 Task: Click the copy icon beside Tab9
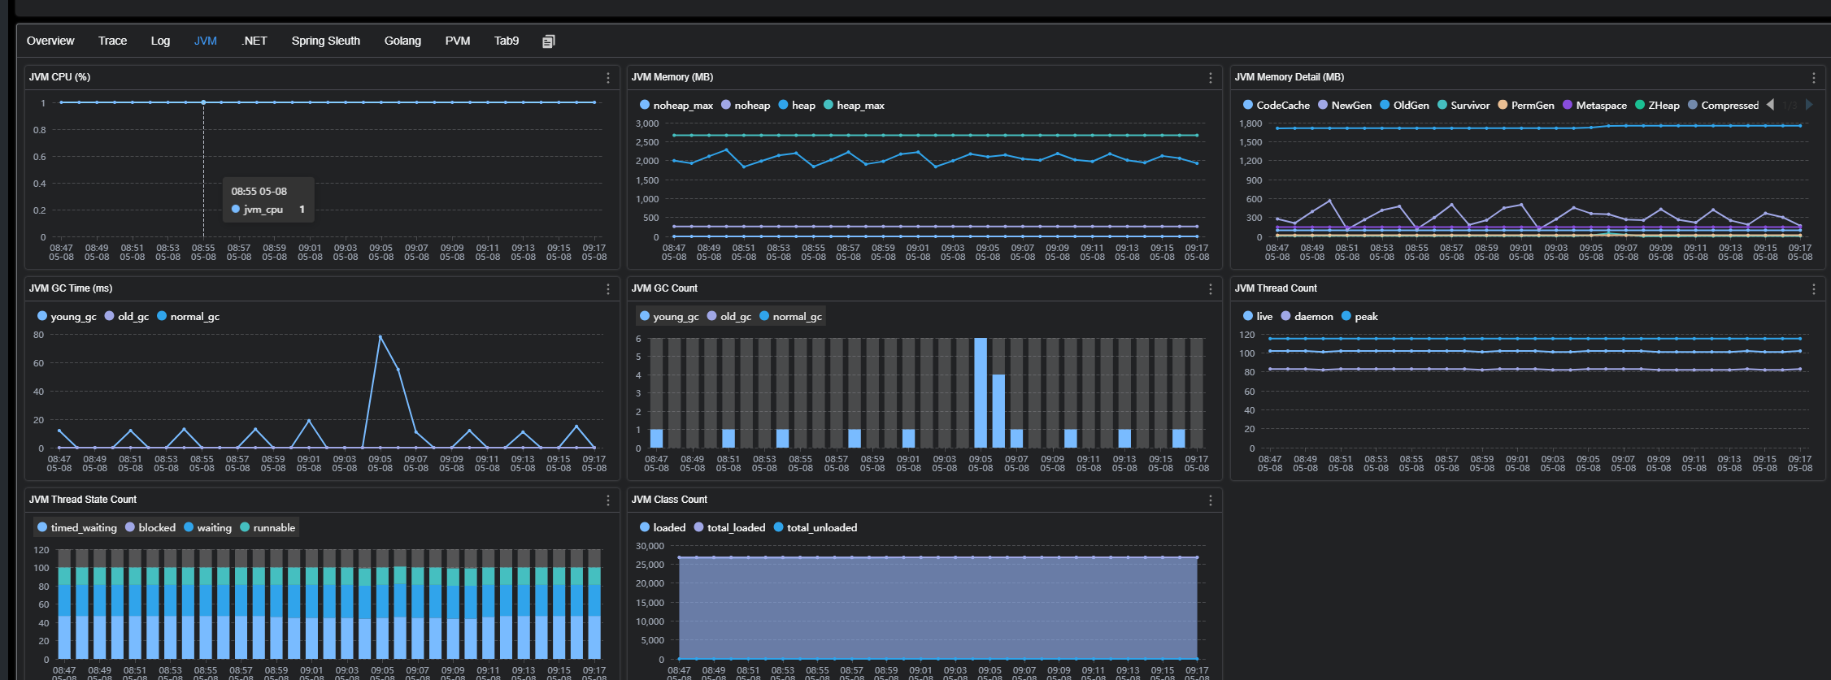549,41
